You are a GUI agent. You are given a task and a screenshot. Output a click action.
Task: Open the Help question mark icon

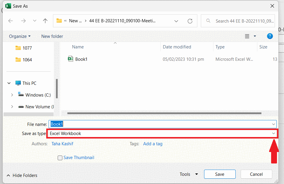click(x=270, y=36)
